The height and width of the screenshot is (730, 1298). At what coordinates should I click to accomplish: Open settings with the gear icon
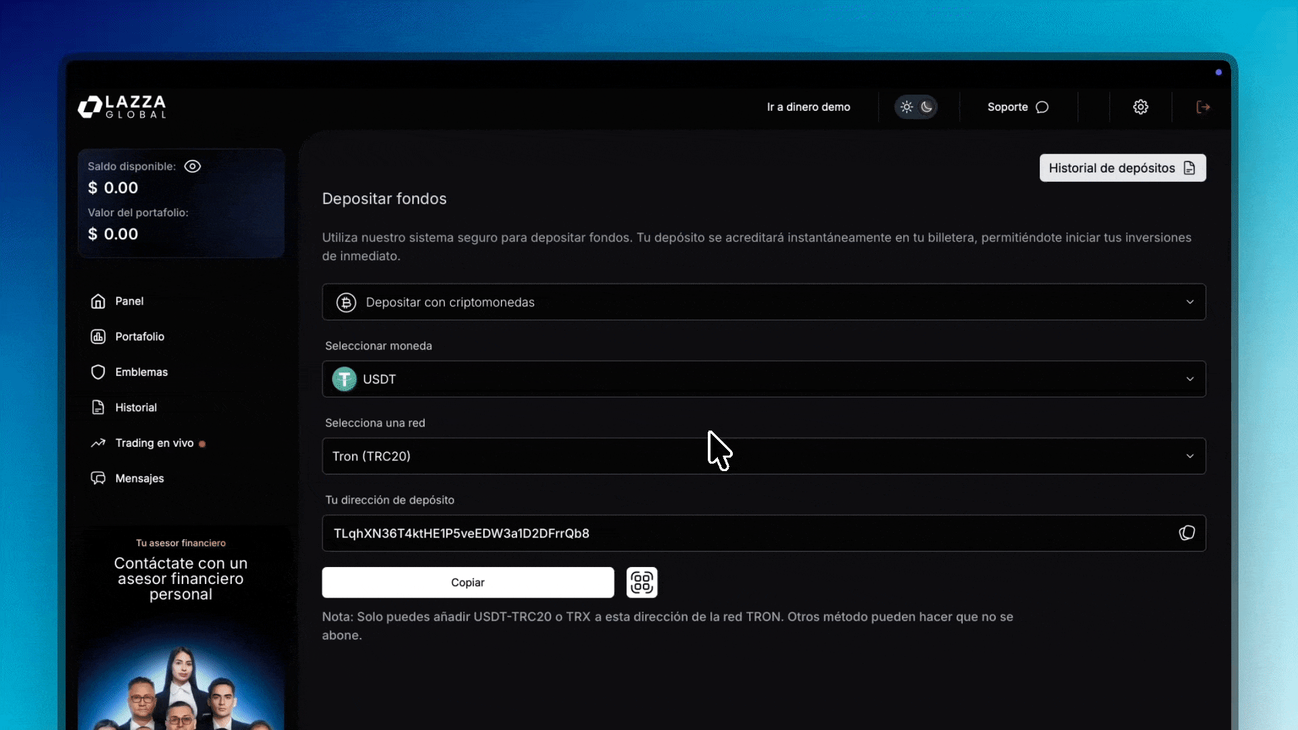click(x=1140, y=107)
